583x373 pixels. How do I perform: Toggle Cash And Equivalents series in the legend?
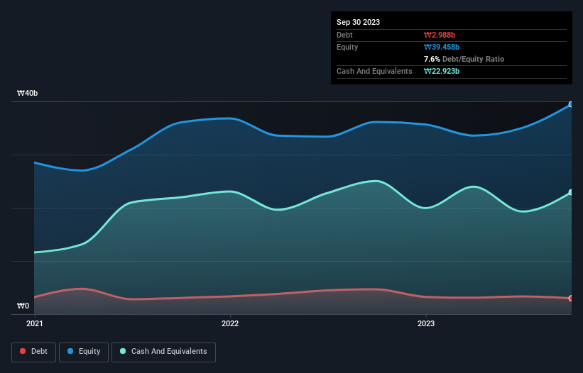tap(163, 352)
